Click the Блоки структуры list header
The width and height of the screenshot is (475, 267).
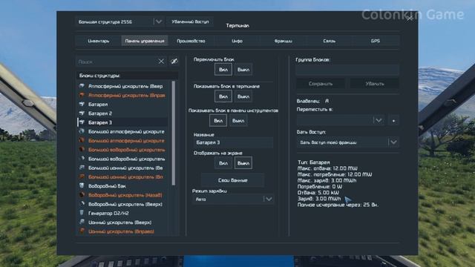(x=127, y=76)
